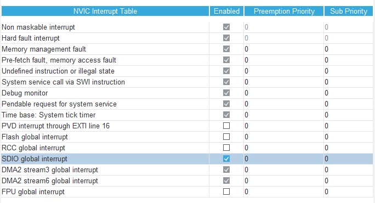
Task: Open SDIO global interrupt sub priority cell
Action: (349, 159)
